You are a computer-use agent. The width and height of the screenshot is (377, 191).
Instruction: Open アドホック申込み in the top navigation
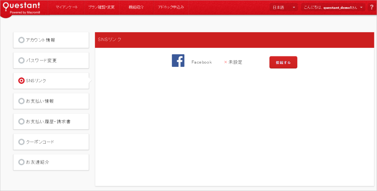(171, 8)
